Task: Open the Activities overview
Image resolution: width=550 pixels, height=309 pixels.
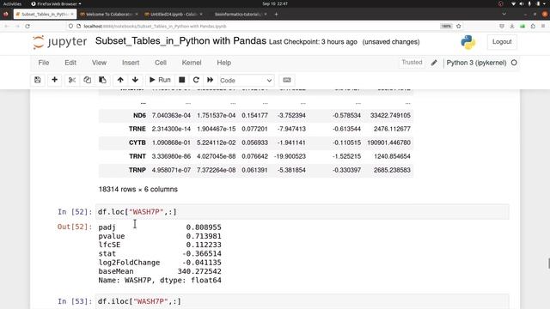Action: [x=12, y=3]
